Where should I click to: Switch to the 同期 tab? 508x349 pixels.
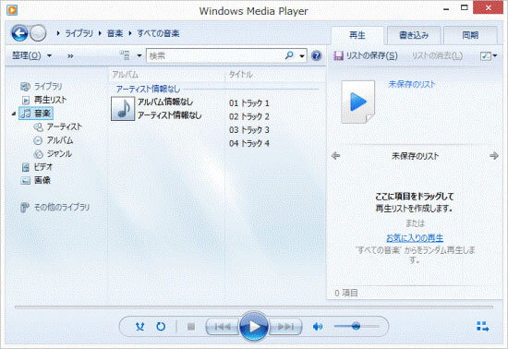pos(470,35)
